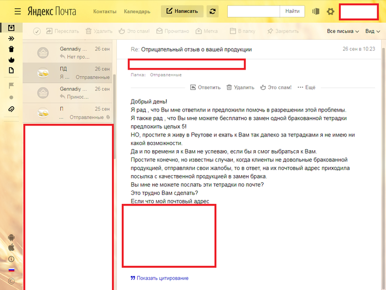Toggle the select-all checkmark in toolbar
386x290 pixels.
tap(37, 31)
